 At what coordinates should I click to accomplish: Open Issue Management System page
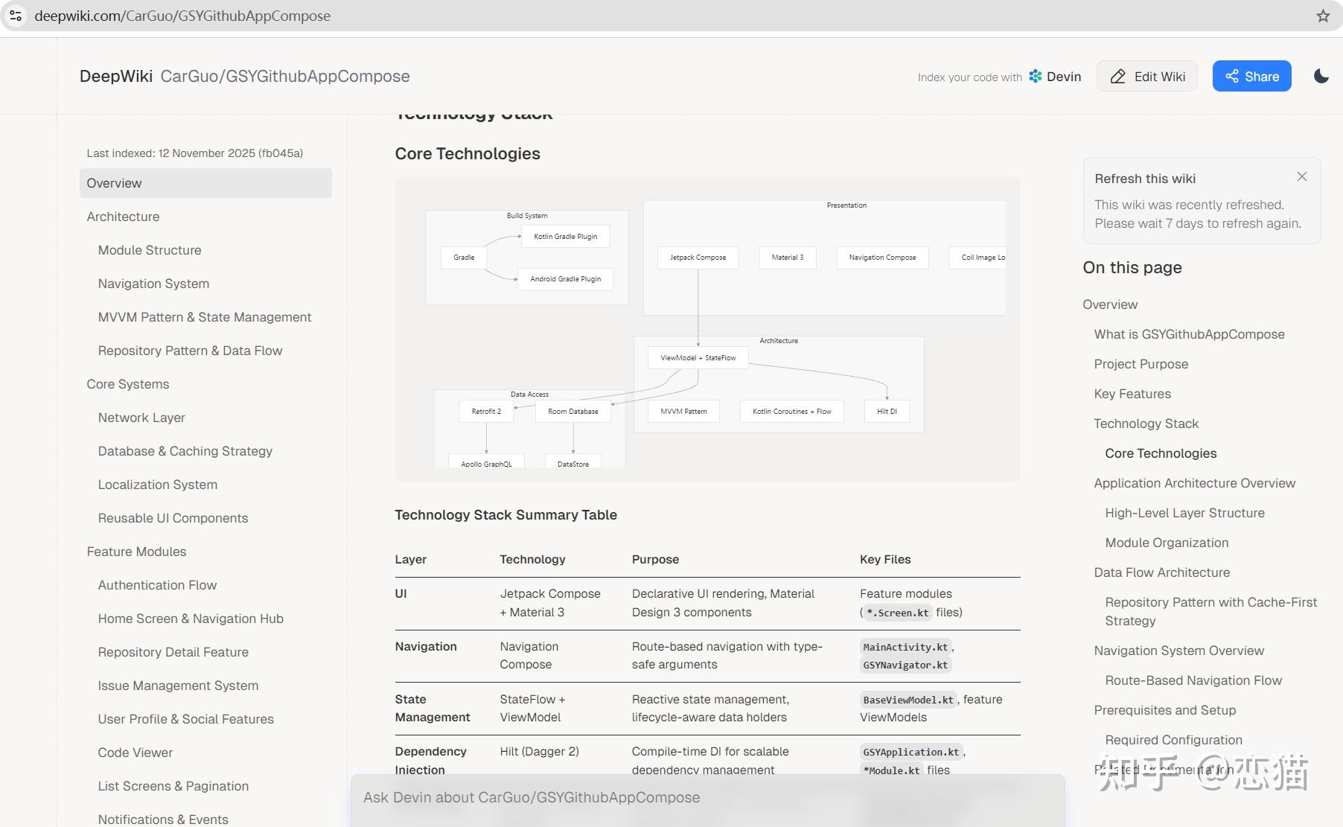pyautogui.click(x=178, y=686)
